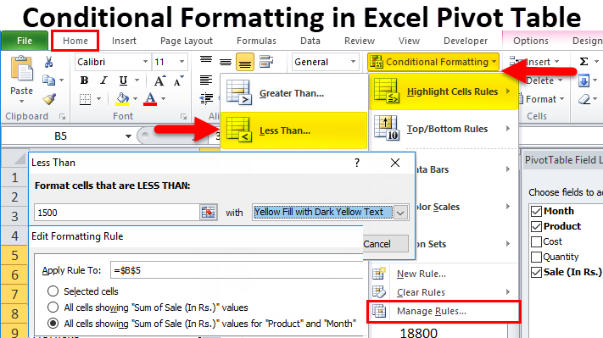This screenshot has height=338, width=603.
Task: Toggle Italic formatting
Action: click(x=103, y=80)
